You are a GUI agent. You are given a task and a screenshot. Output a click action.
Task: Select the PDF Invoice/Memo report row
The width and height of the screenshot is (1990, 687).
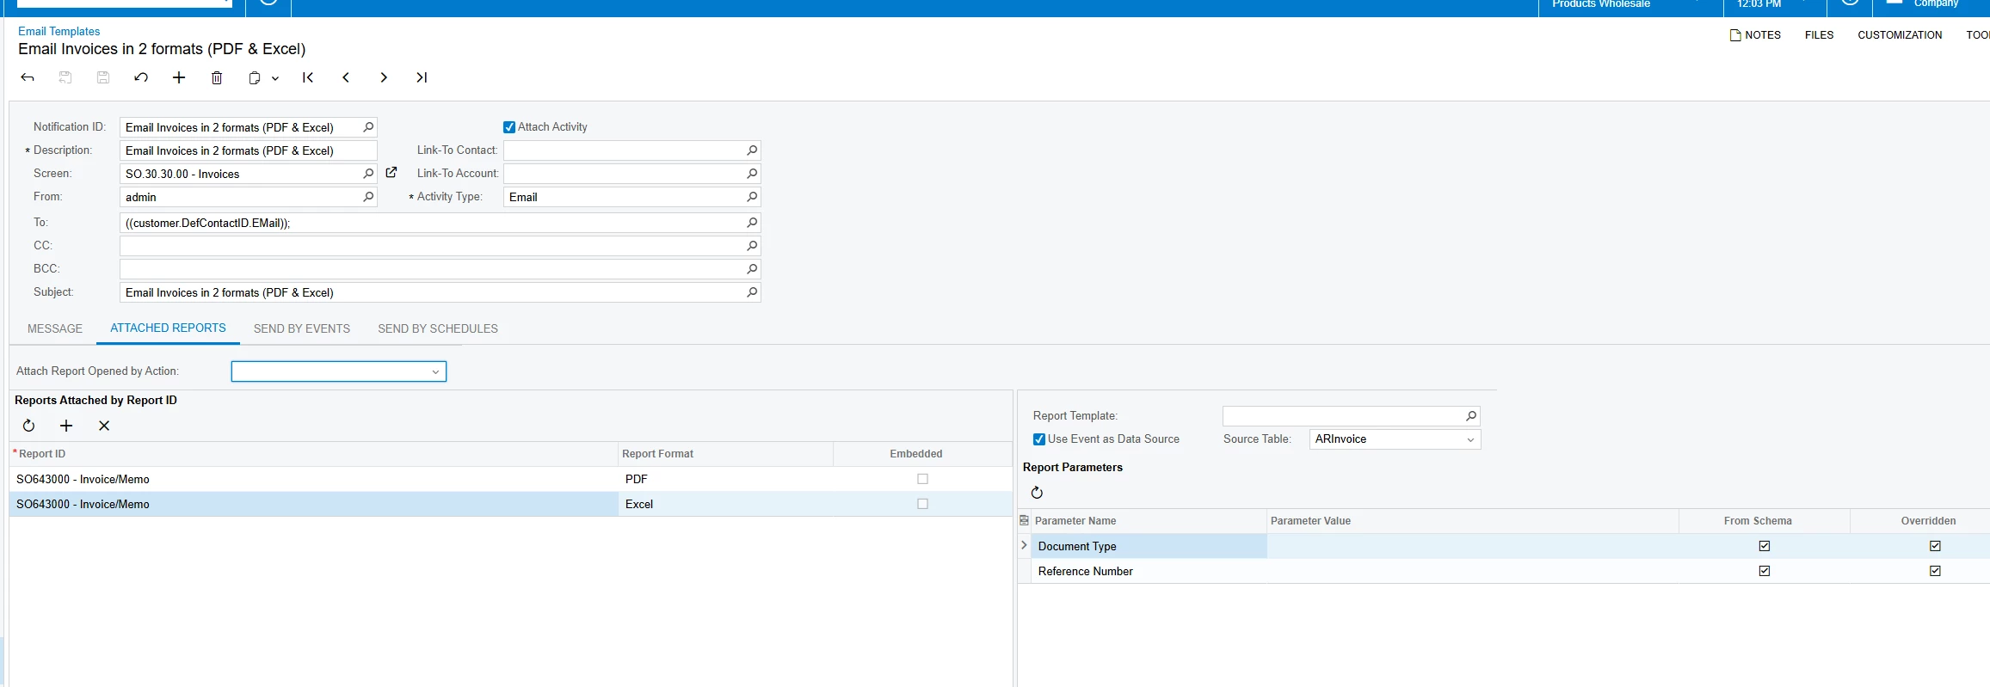pyautogui.click(x=511, y=479)
